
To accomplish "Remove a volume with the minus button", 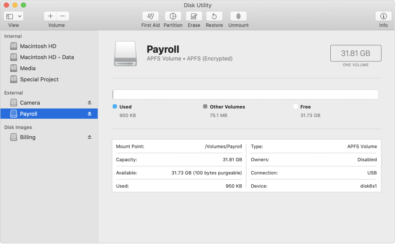I will (x=63, y=16).
